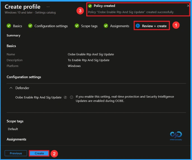
Task: Go to the Assignments step
Action: click(120, 26)
